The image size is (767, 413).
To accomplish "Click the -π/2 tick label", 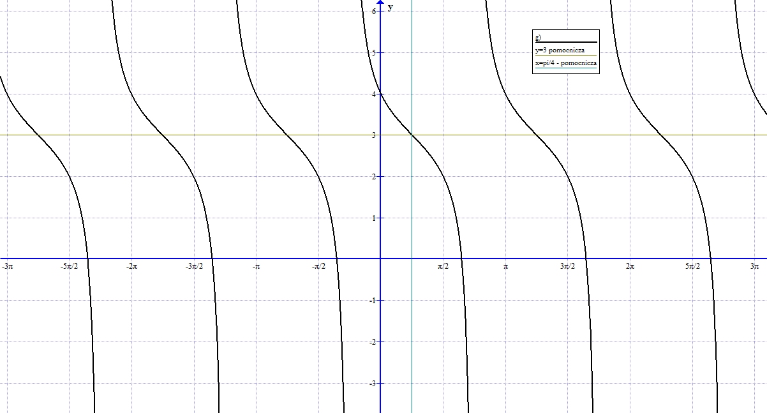I will pos(318,266).
